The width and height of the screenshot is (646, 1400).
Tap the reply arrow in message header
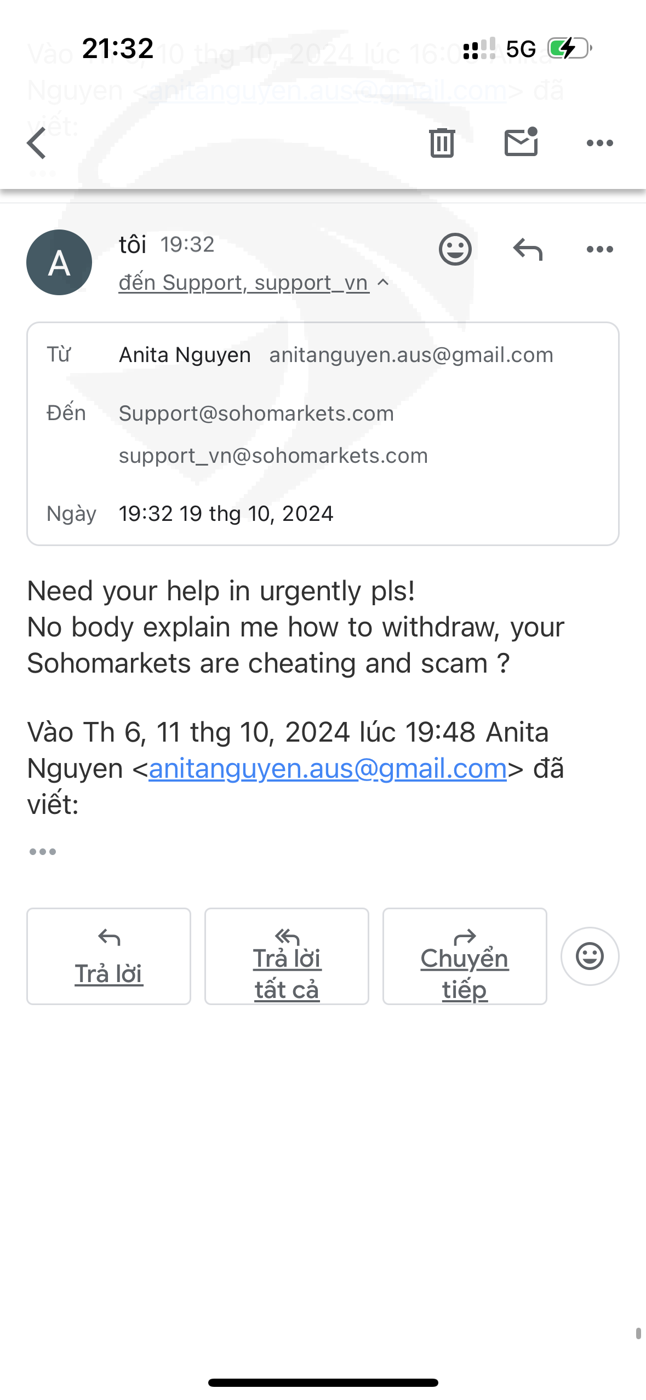[527, 249]
